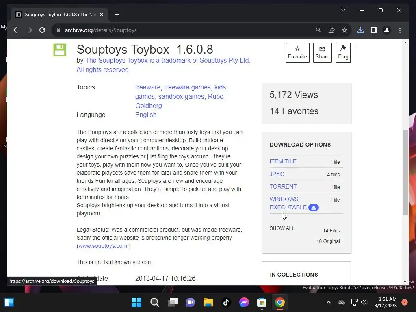Open the clock showing 1:51 AM
Viewport: 416px width, 312px height.
pos(386,302)
